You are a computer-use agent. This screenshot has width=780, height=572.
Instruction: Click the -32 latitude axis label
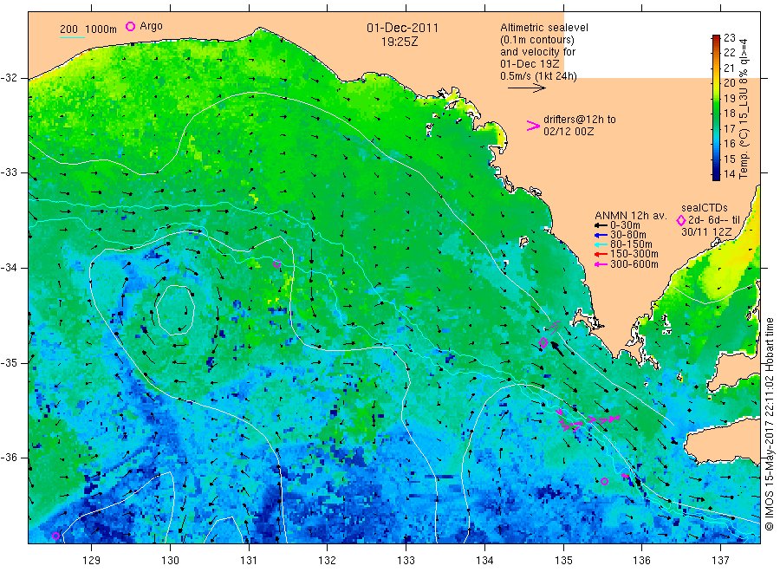[9, 78]
